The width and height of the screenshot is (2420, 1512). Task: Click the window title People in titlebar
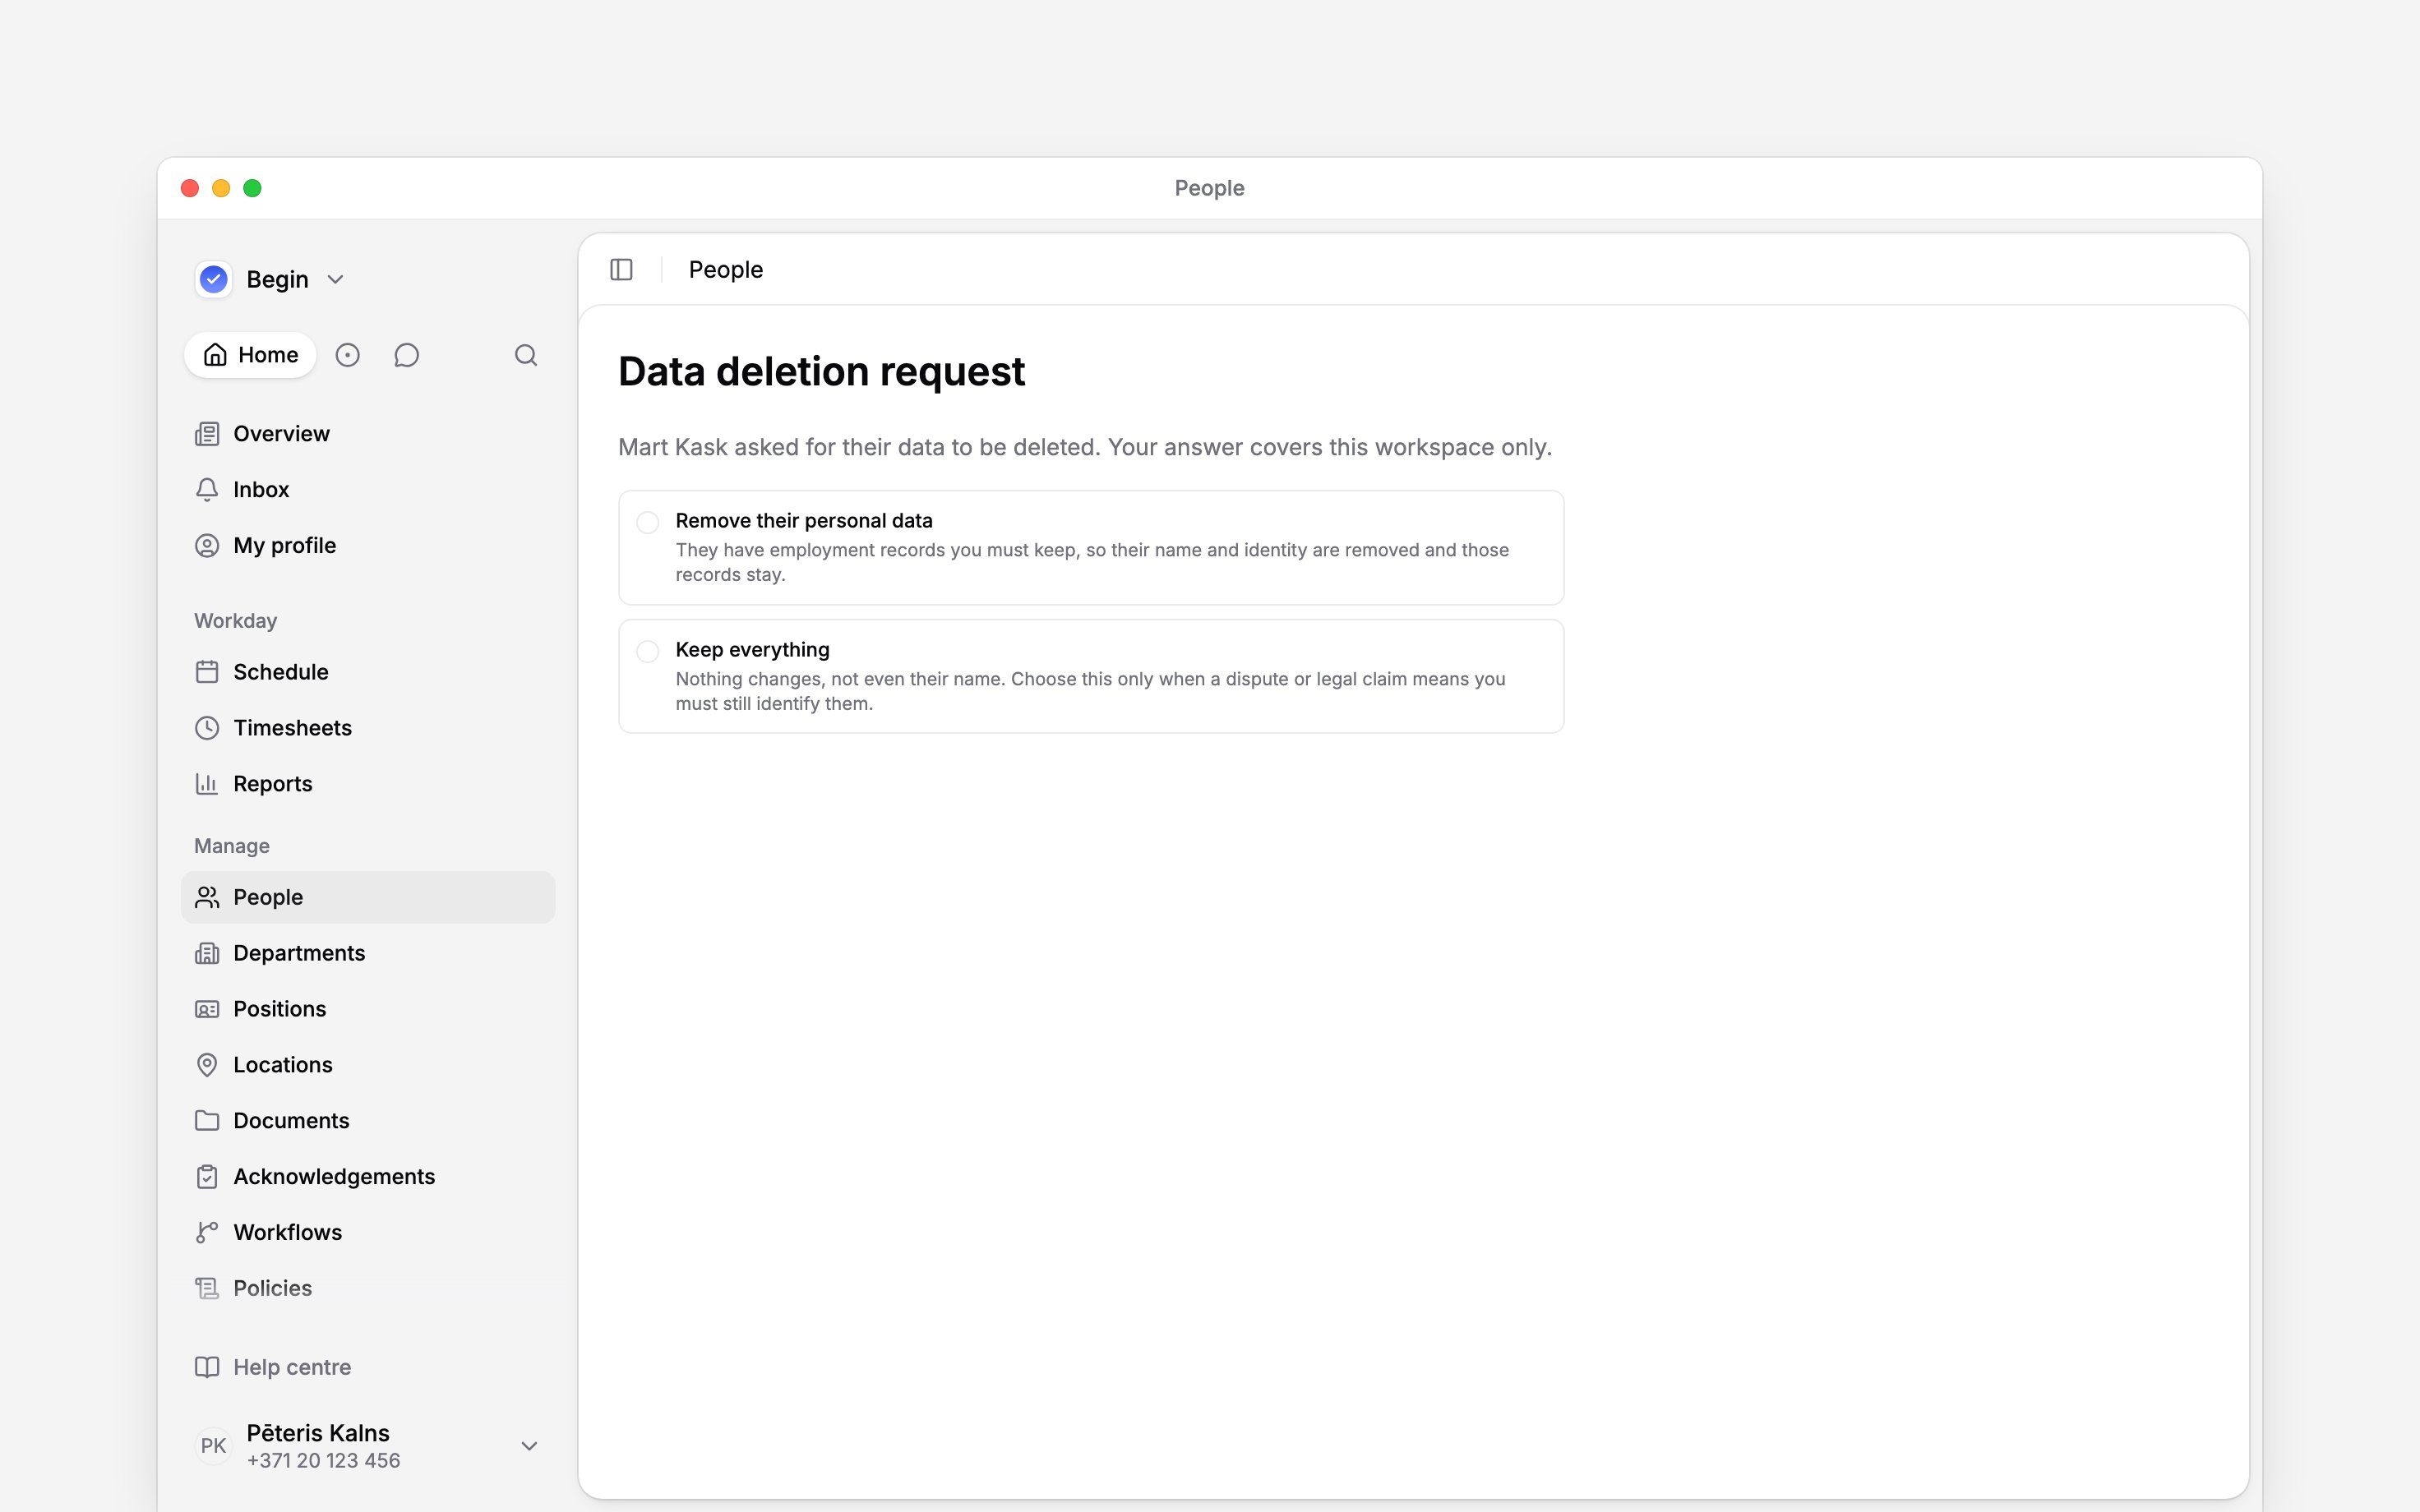tap(1209, 188)
